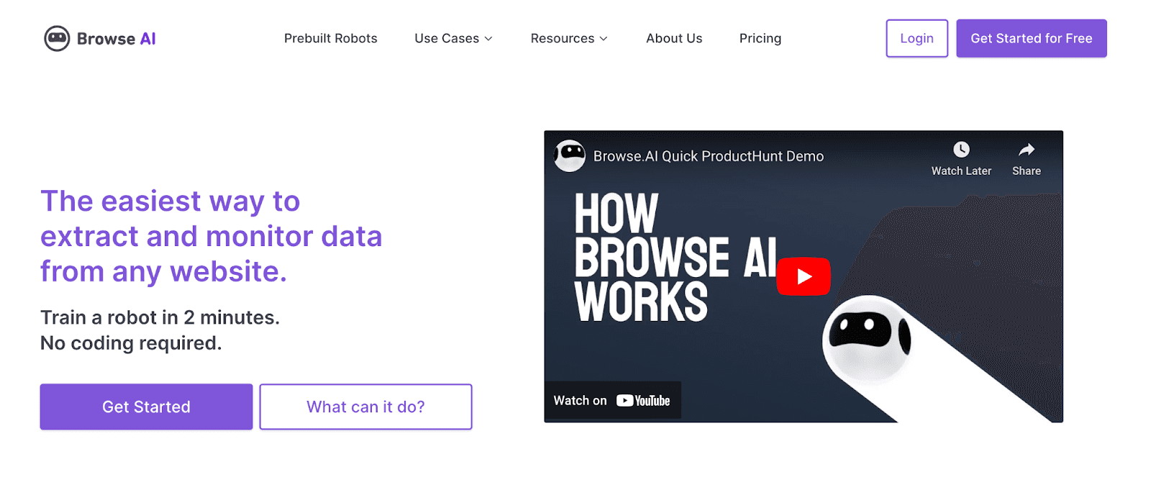Screen dimensions: 1151x485
Task: Open the Use Cases menu
Action: point(447,39)
